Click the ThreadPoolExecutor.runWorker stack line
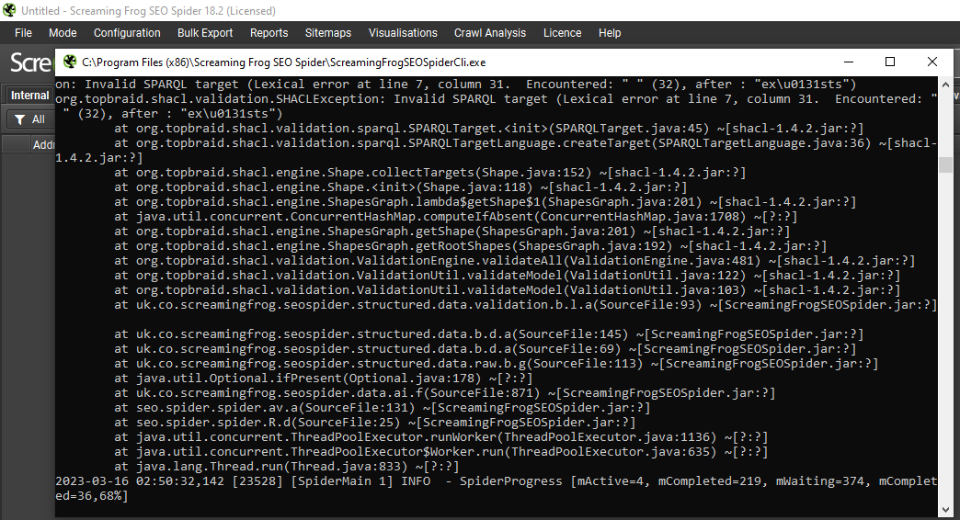The height and width of the screenshot is (520, 960). click(440, 436)
